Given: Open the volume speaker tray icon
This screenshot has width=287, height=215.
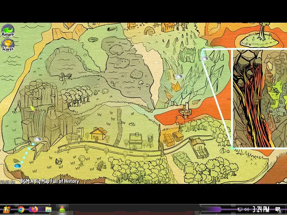Looking at the screenshot, I should [247, 209].
